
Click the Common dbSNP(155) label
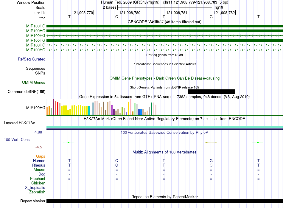(27, 91)
